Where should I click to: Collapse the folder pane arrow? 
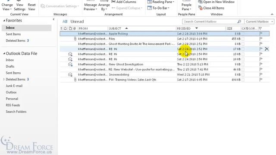53,19
